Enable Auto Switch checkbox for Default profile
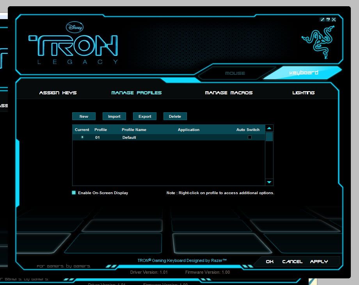The image size is (359, 285). point(250,137)
